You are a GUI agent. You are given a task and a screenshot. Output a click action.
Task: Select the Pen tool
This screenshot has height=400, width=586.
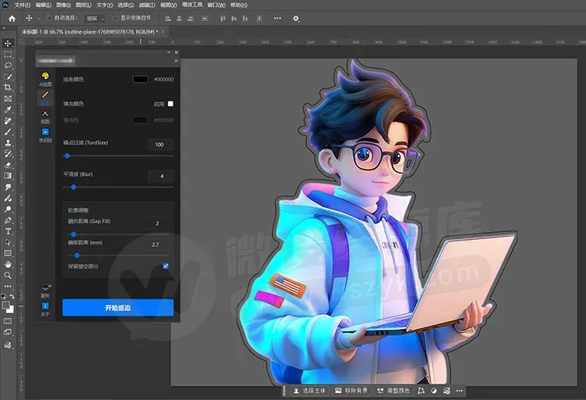click(8, 220)
